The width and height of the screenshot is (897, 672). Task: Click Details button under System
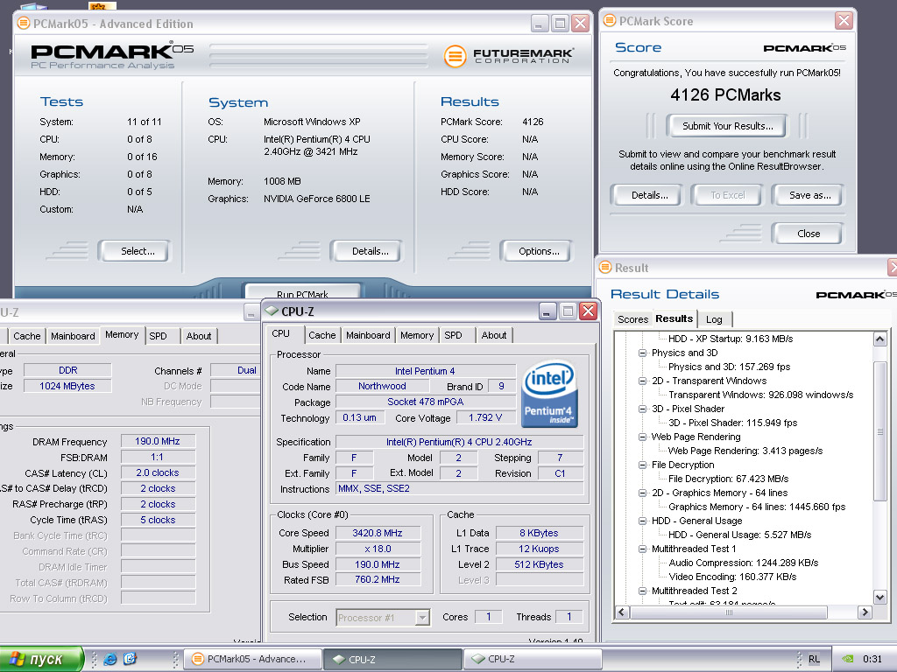coord(367,251)
